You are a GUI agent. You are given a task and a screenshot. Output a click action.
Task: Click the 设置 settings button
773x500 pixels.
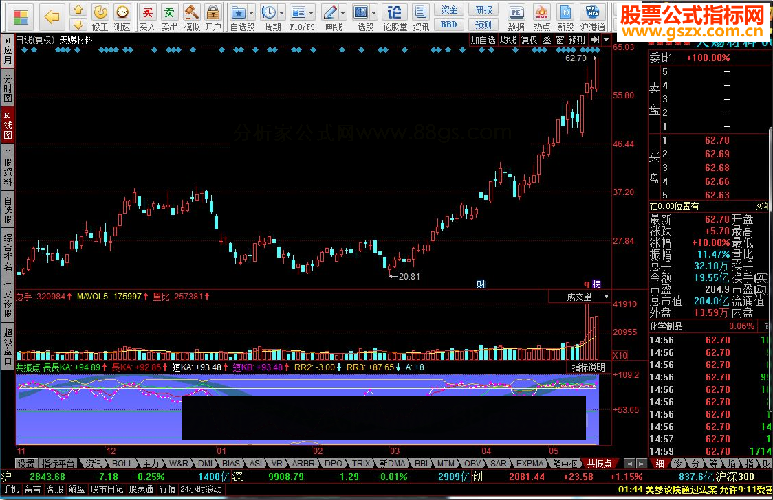(26, 464)
